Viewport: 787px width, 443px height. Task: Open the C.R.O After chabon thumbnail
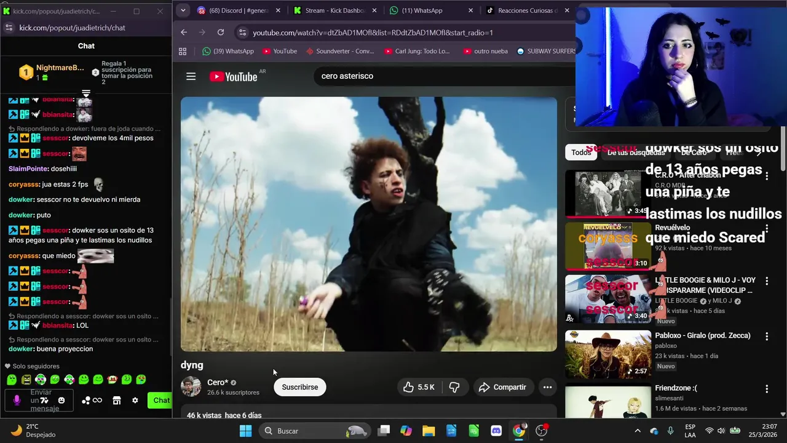pos(607,193)
